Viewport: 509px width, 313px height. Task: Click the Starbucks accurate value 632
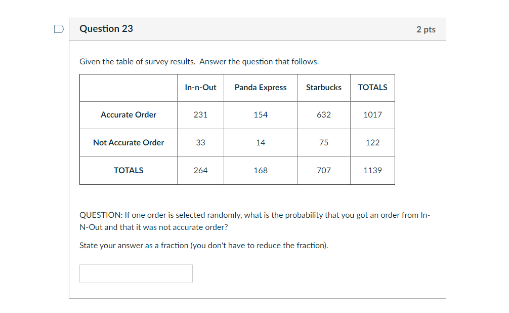(x=324, y=115)
